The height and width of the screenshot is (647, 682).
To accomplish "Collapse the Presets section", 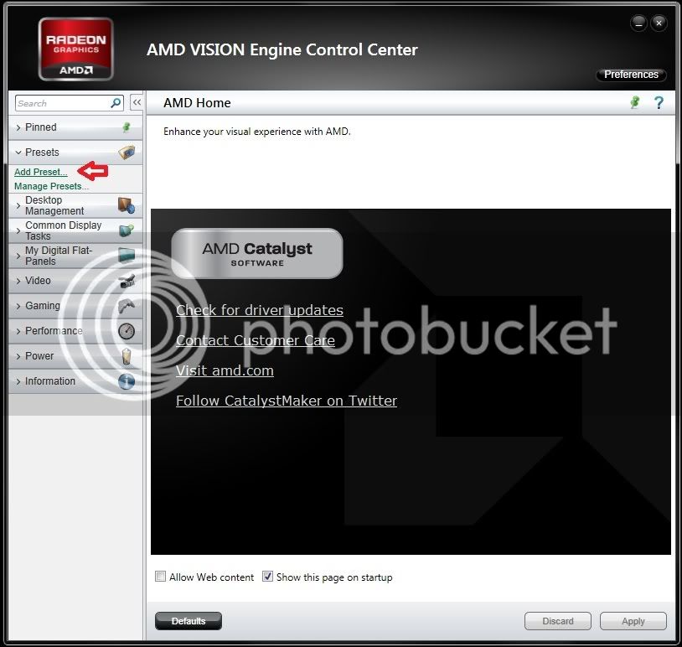I will (x=75, y=153).
